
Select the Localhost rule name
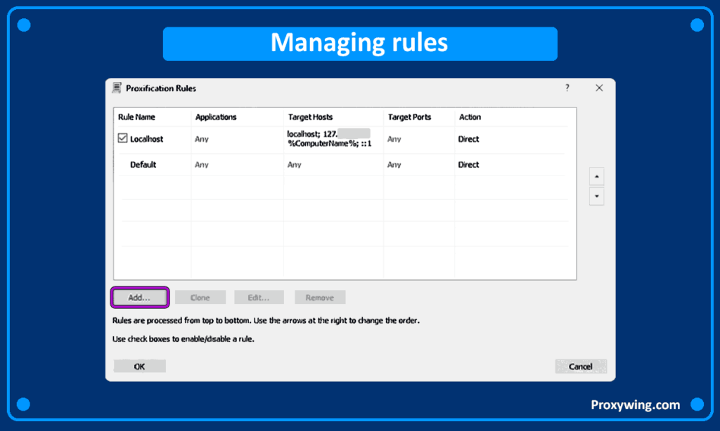[x=146, y=139]
